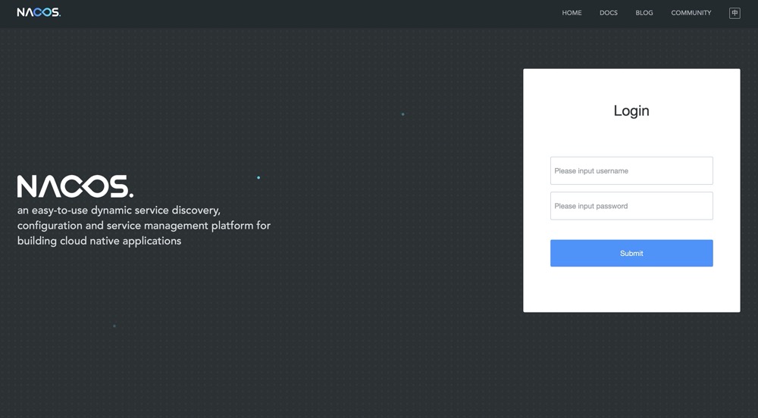758x418 pixels.
Task: Open the COMMUNITY menu item
Action: pos(691,13)
